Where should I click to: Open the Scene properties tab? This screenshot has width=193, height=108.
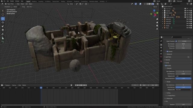tap(161, 54)
